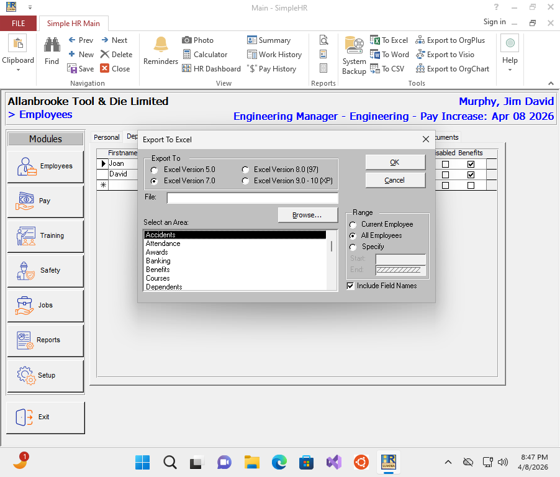Click the Exit module button
This screenshot has width=560, height=477.
45,417
